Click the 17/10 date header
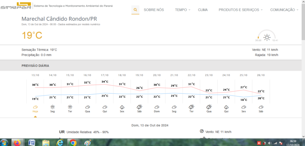 click(105, 75)
